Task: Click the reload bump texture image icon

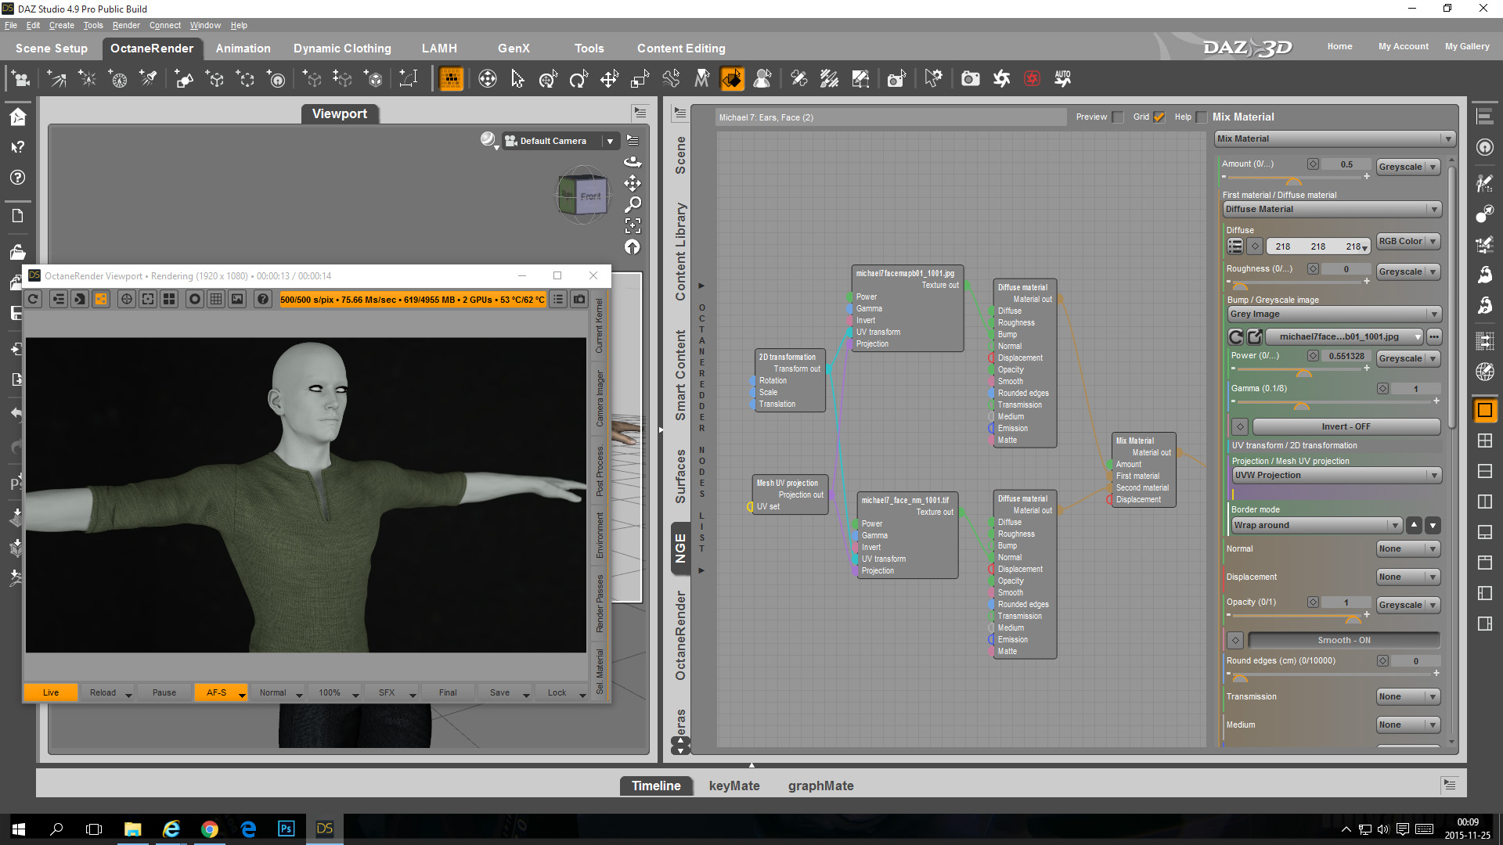Action: pyautogui.click(x=1235, y=336)
